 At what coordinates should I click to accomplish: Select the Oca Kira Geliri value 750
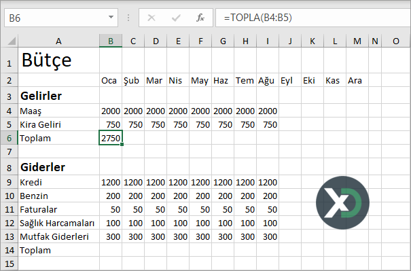click(x=111, y=124)
